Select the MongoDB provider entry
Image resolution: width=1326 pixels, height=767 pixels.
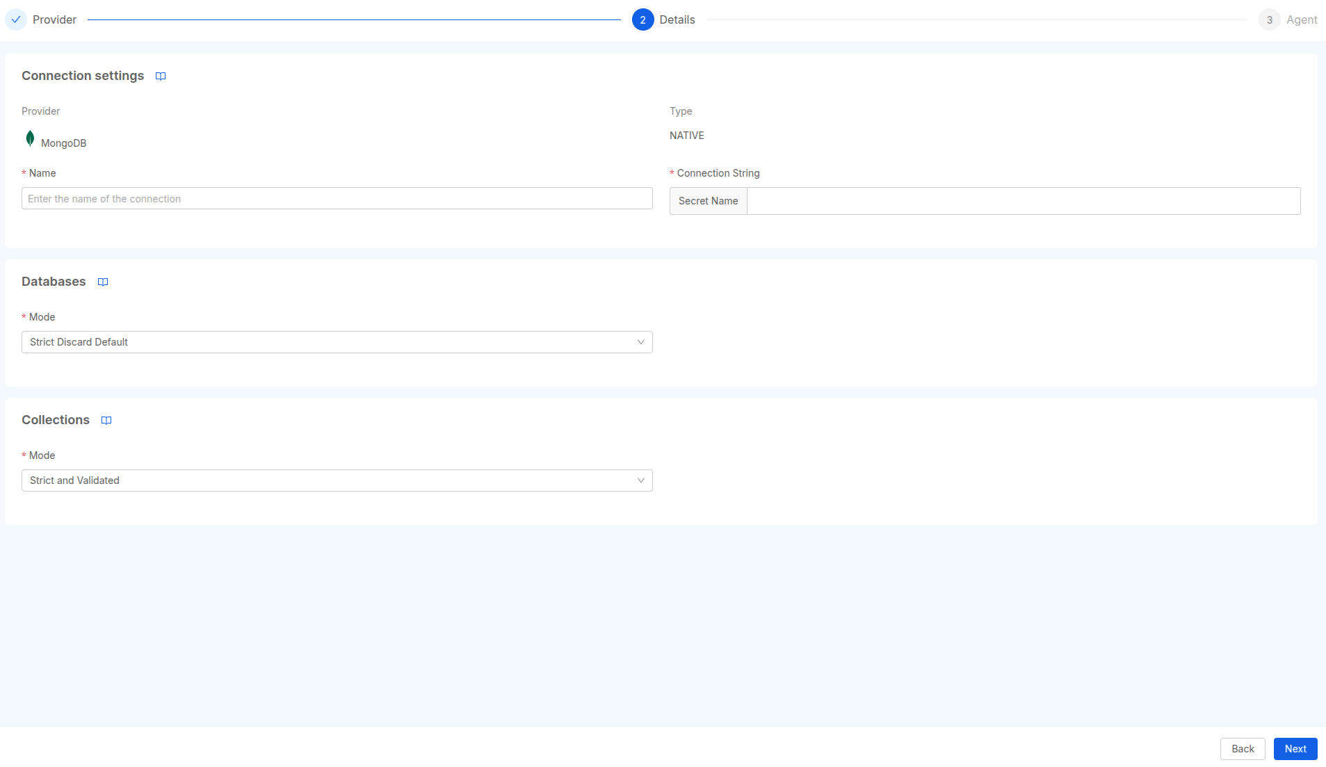(x=63, y=142)
